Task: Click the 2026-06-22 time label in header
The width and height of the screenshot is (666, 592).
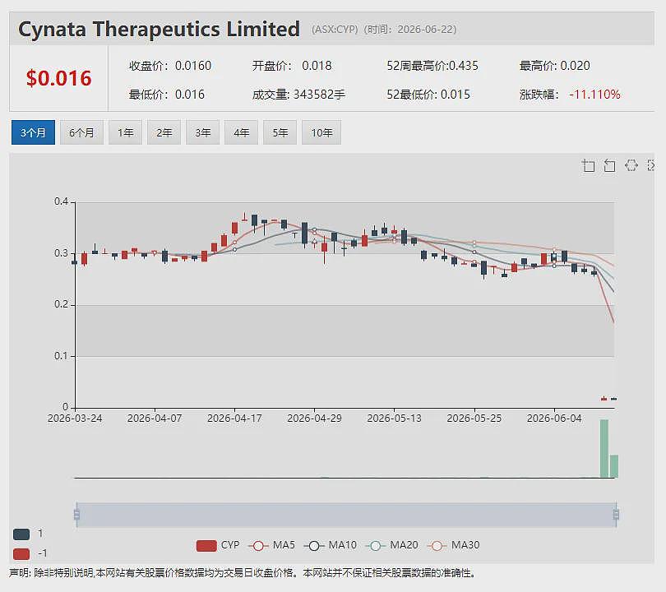Action: tap(427, 30)
